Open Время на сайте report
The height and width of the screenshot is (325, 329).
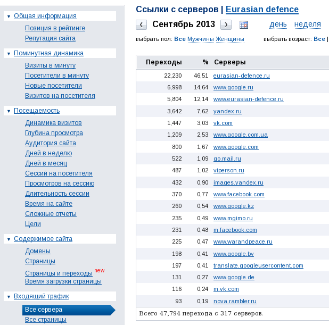click(x=48, y=204)
